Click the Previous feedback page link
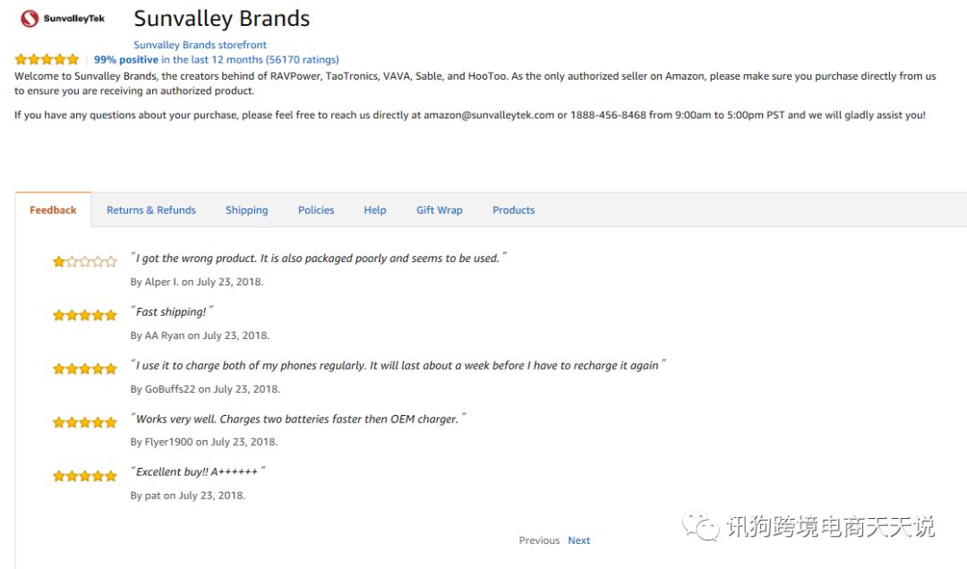The height and width of the screenshot is (569, 967). [539, 540]
